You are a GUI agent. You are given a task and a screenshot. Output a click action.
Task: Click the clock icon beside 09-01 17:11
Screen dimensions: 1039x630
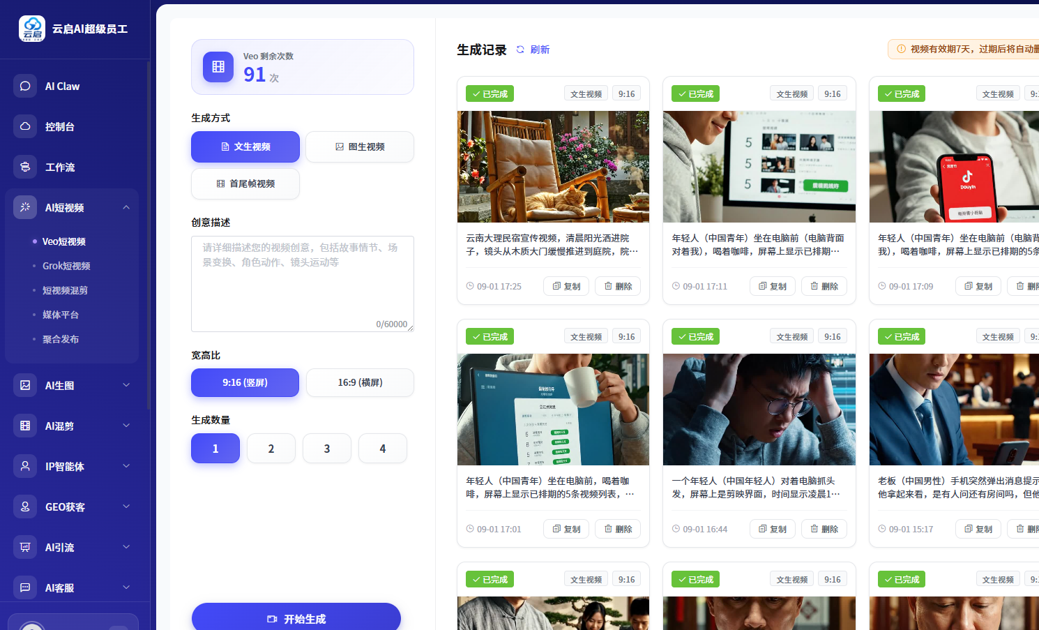click(676, 286)
